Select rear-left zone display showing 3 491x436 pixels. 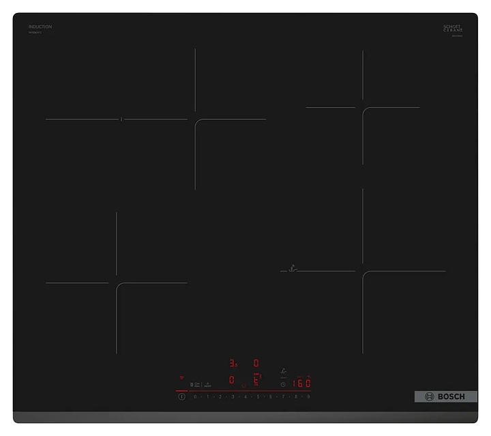(x=233, y=363)
